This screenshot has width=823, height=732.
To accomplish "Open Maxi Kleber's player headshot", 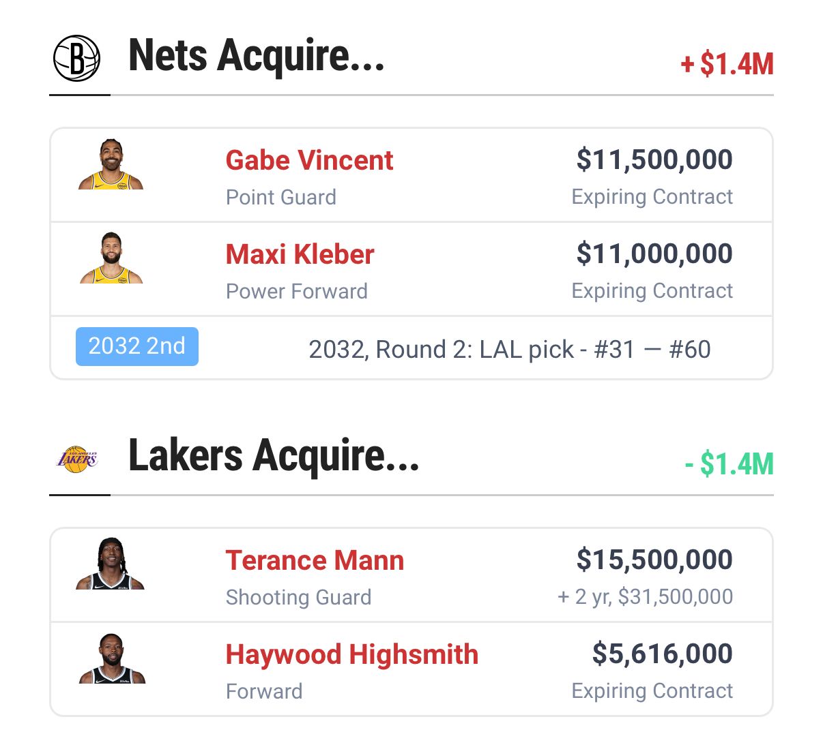I will [111, 258].
